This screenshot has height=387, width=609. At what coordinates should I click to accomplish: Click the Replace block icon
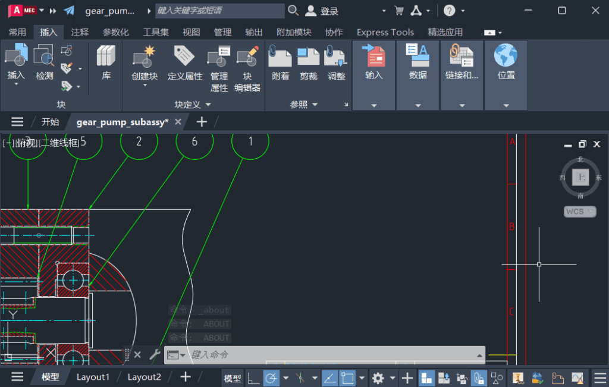point(67,51)
